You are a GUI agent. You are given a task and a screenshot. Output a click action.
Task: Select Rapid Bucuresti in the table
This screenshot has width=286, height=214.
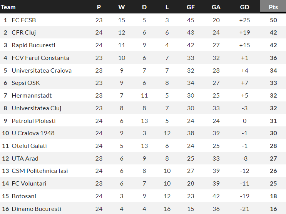tap(33, 45)
